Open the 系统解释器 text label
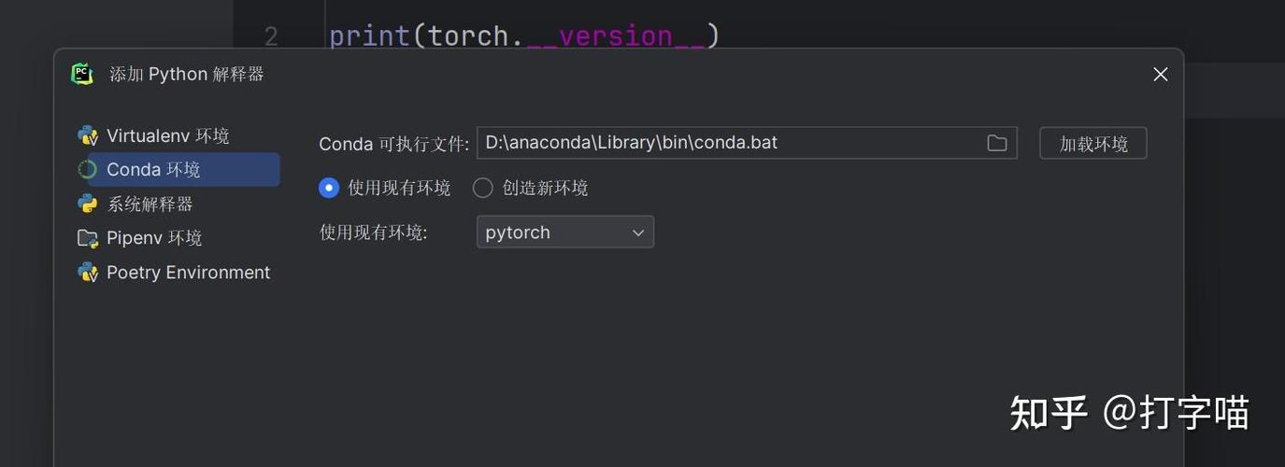The height and width of the screenshot is (467, 1285). pos(150,204)
